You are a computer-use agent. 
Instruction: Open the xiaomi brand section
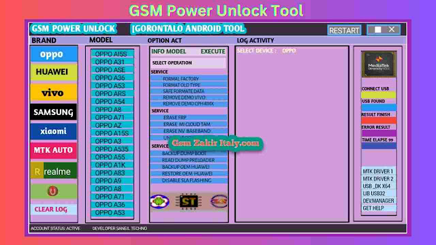tap(53, 131)
